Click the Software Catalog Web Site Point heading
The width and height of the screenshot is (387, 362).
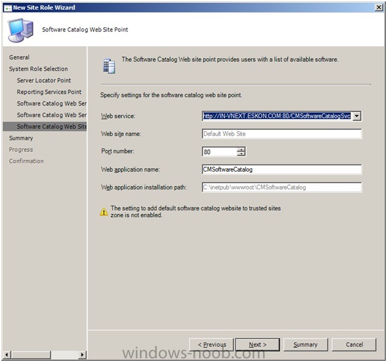click(x=85, y=30)
